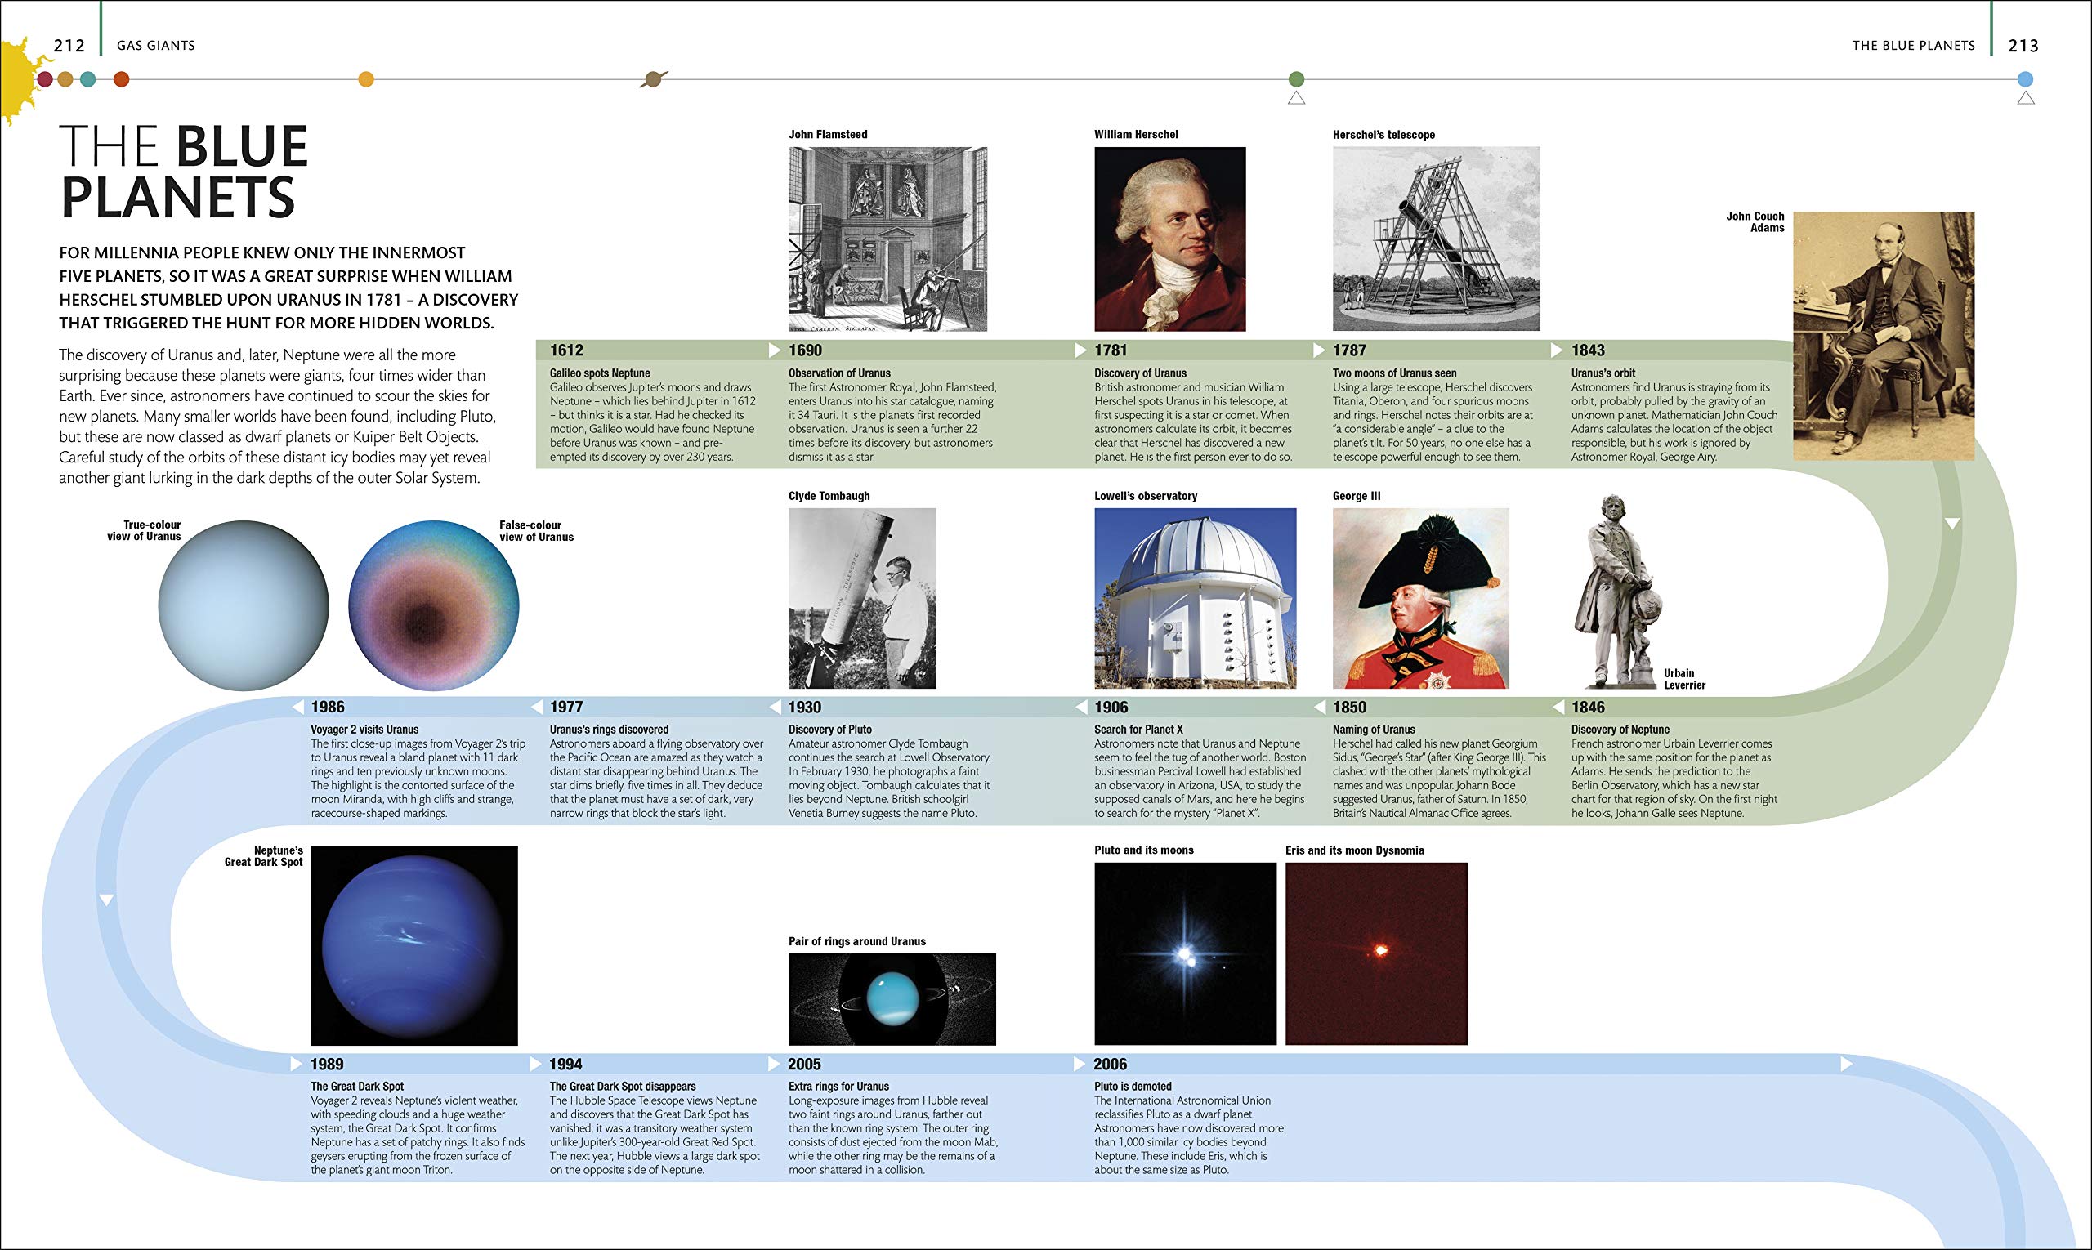2092x1250 pixels.
Task: Click the 'Uranus's orbit' heading
Action: pos(1603,373)
